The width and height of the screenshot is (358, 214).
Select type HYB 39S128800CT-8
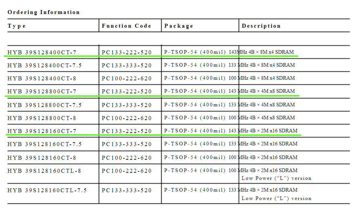click(42, 118)
